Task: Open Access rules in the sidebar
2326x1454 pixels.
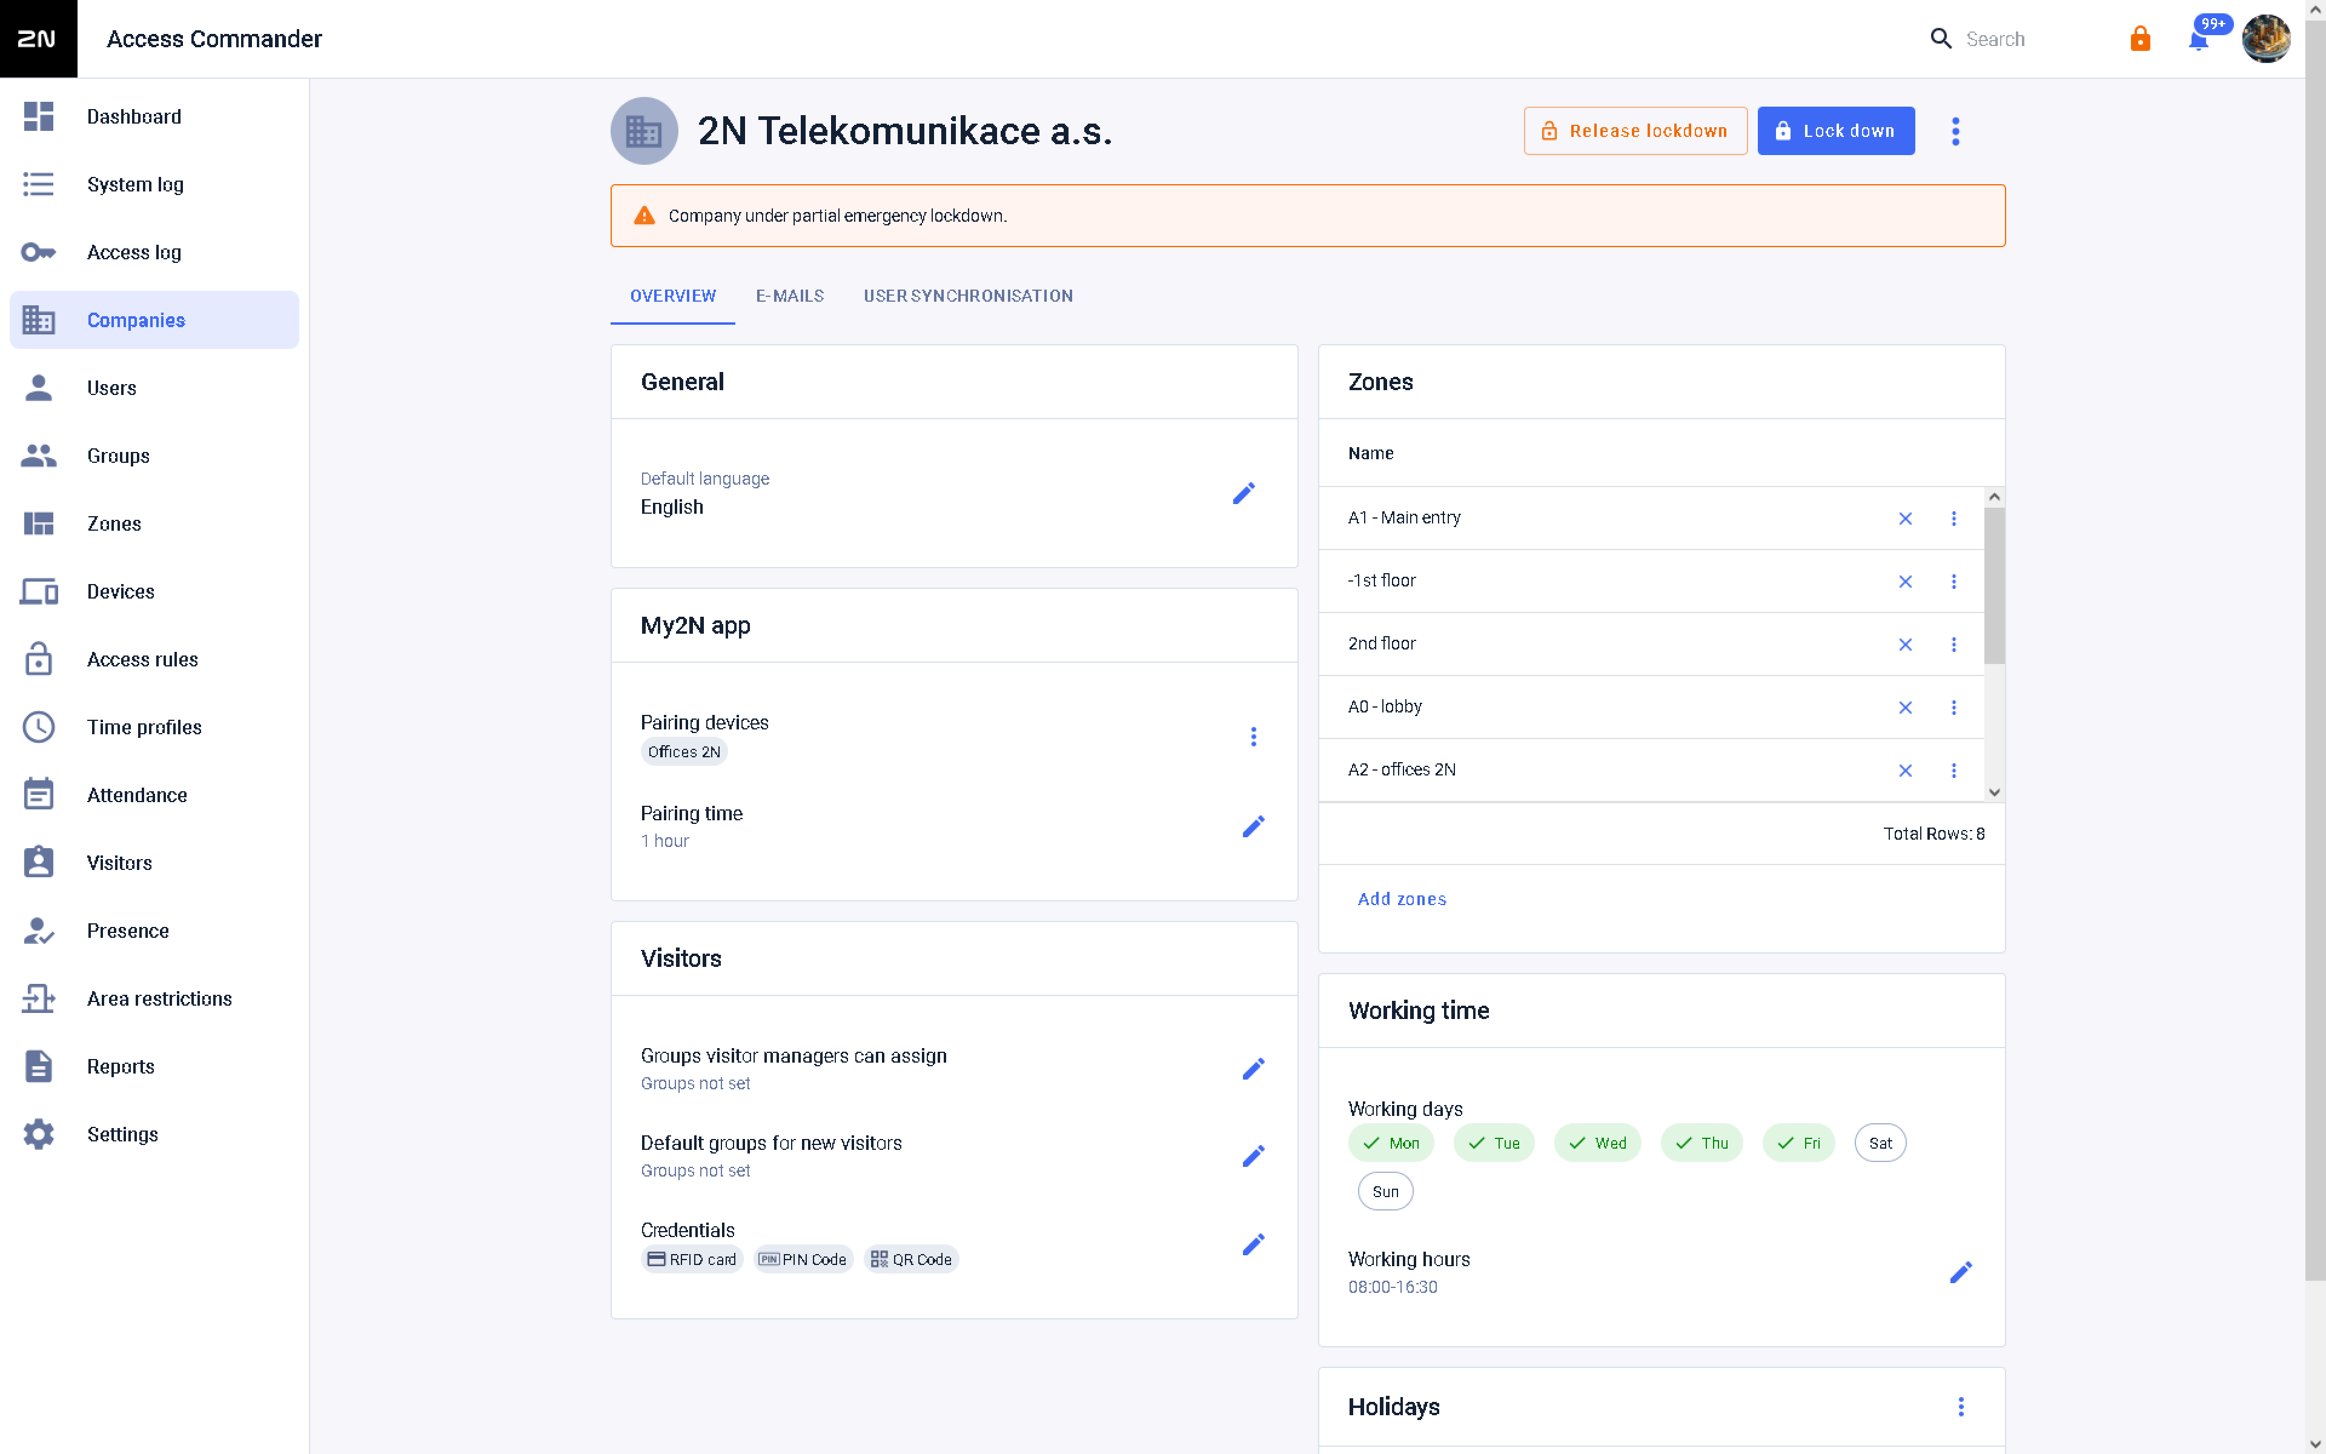Action: click(154, 660)
